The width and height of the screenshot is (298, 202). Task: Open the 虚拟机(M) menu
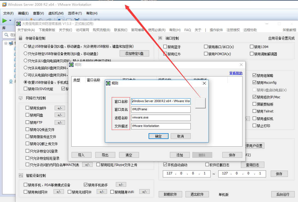pyautogui.click(x=56, y=13)
